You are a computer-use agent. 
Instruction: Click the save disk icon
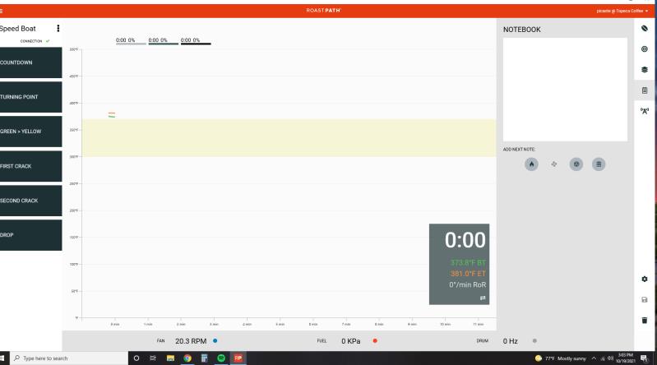pyautogui.click(x=644, y=300)
